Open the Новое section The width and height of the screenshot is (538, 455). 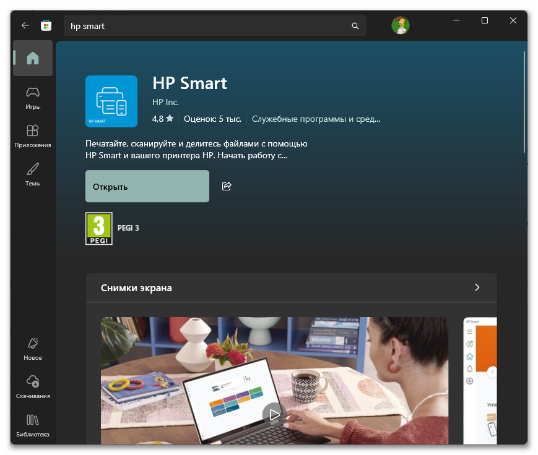(x=33, y=349)
